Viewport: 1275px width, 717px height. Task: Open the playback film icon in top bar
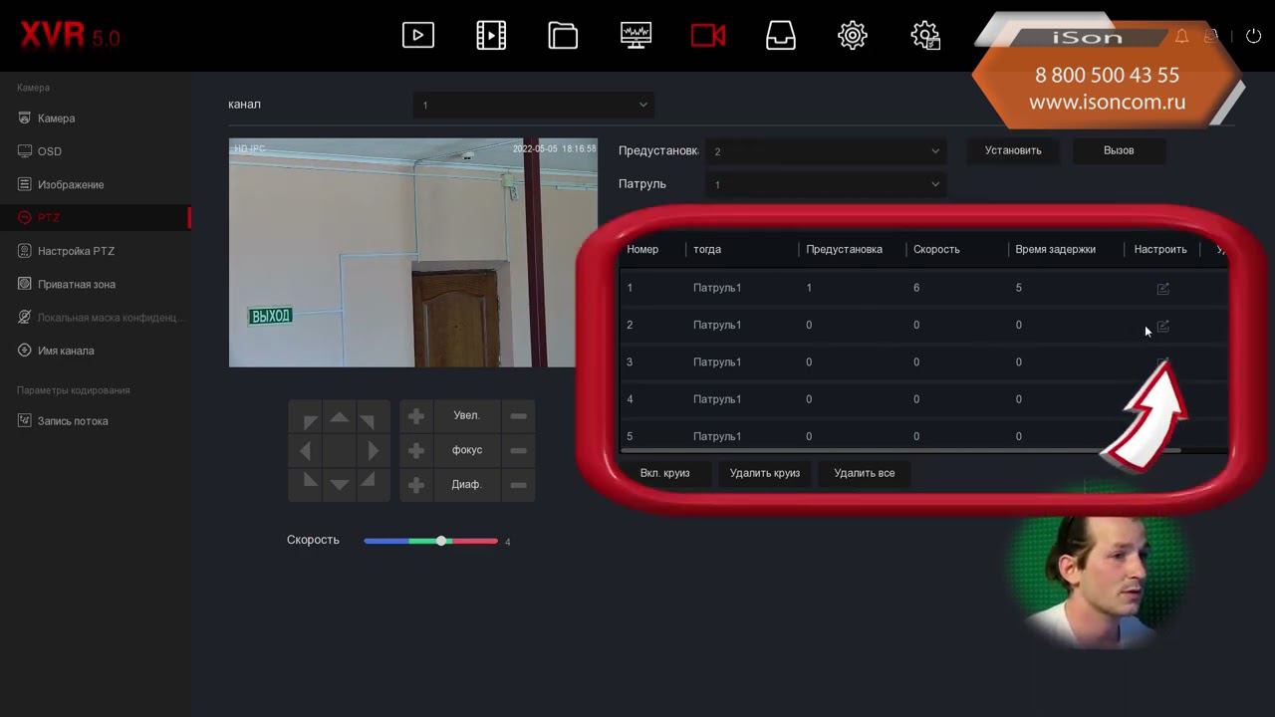[491, 36]
